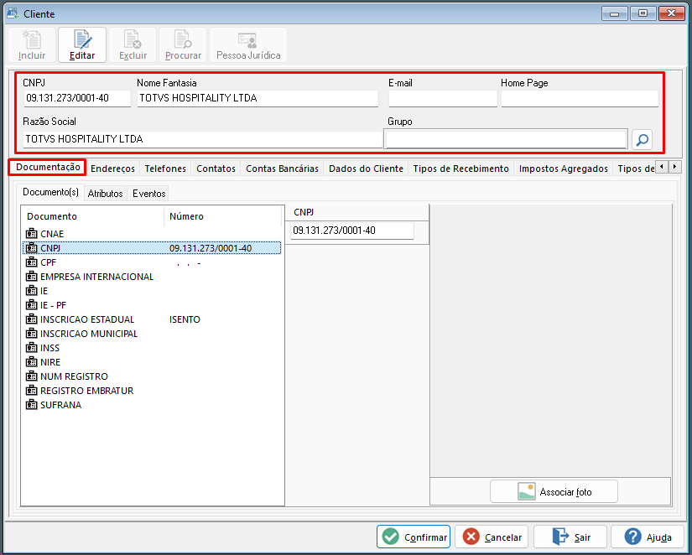Minimize the Cliente window
Image resolution: width=692 pixels, height=555 pixels.
coord(614,13)
